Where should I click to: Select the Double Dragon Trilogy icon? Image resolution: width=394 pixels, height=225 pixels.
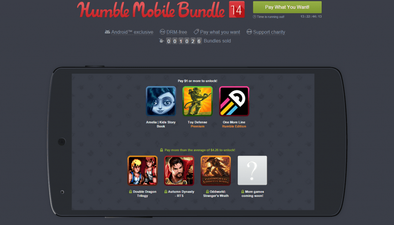coord(142,170)
